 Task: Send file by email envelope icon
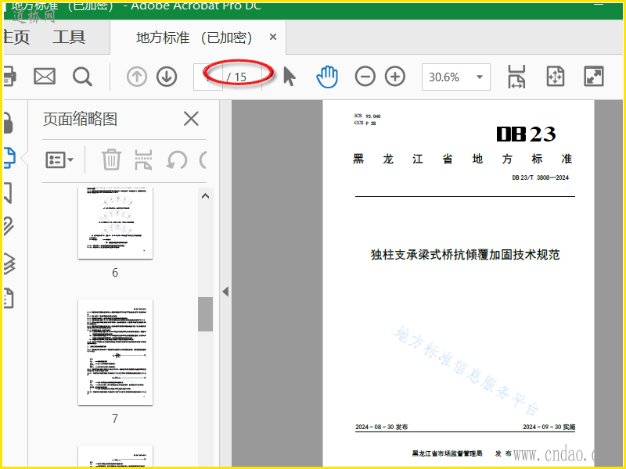(x=45, y=76)
